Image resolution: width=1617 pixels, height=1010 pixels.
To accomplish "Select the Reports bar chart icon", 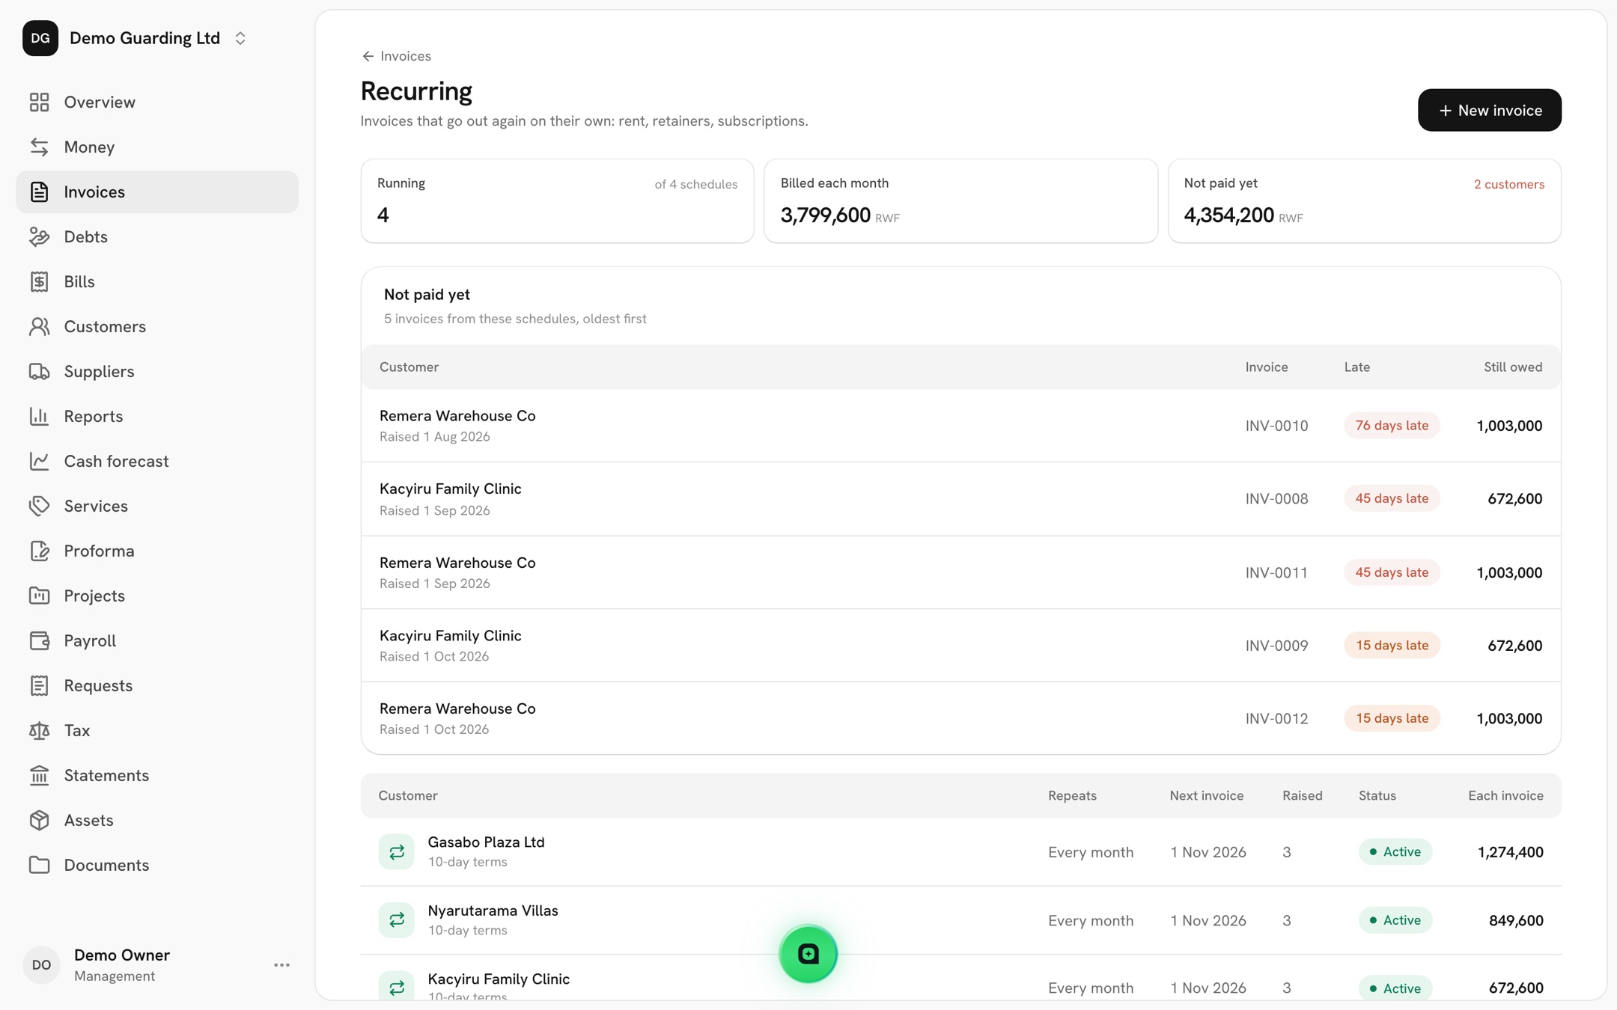I will [x=39, y=416].
